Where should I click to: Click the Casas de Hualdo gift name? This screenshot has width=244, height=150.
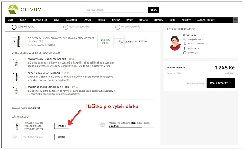34,126
